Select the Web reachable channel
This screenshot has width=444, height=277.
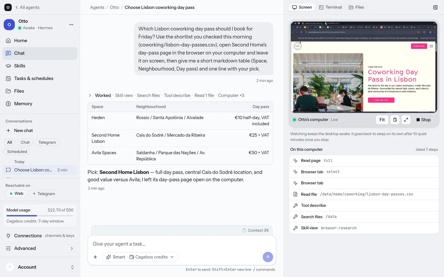[16, 194]
